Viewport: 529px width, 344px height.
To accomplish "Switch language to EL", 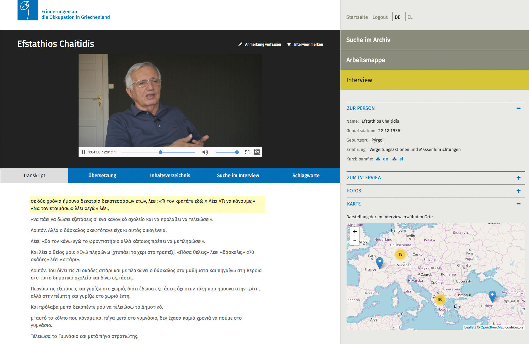I will click(410, 17).
